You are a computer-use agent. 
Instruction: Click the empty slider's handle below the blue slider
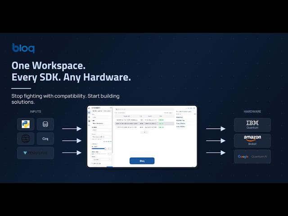click(x=93, y=154)
